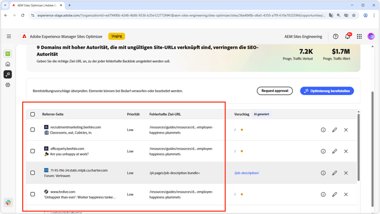Click the $1.7M traffic value
Screen dimensions: 380x214
pos(341,51)
